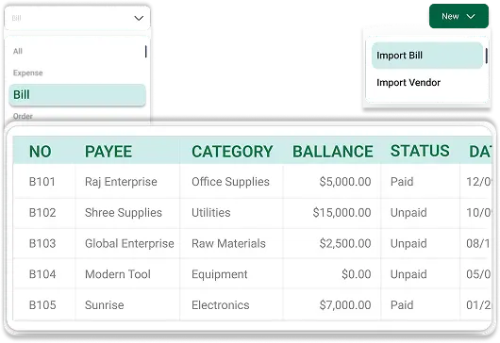Select payee Sunrise
This screenshot has height=343, width=500.
105,305
